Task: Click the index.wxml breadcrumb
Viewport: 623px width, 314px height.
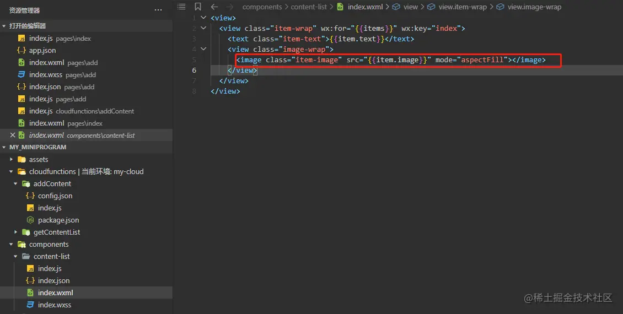Action: (360, 7)
